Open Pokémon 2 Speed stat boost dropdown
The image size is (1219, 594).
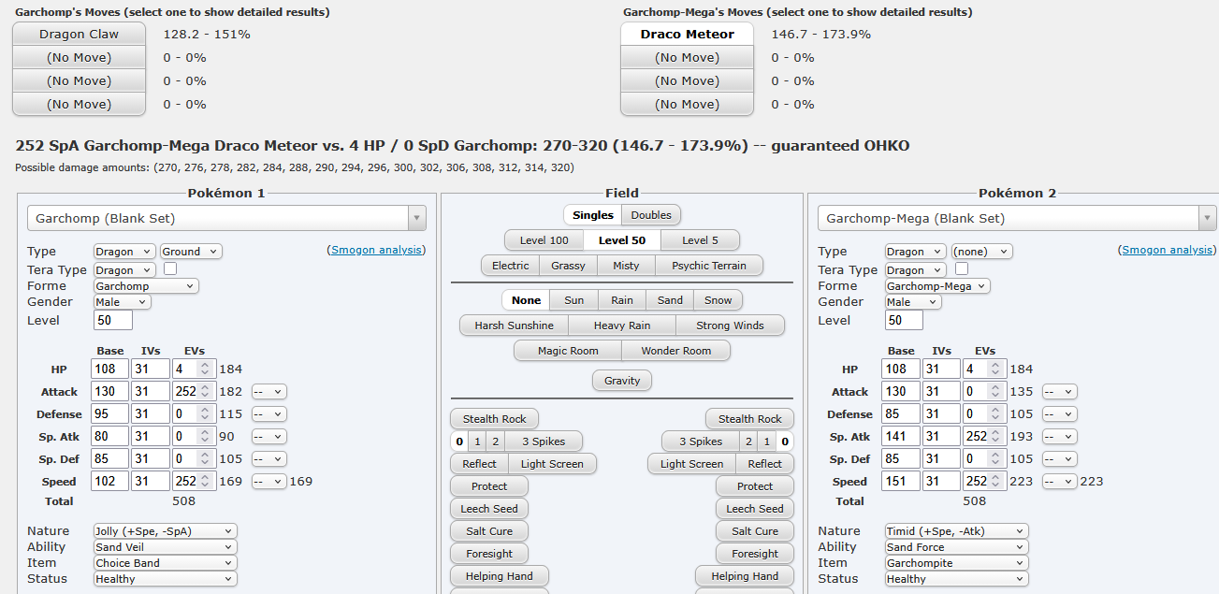[x=1060, y=482]
